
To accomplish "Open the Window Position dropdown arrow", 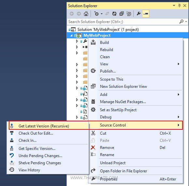I will [x=174, y=6].
